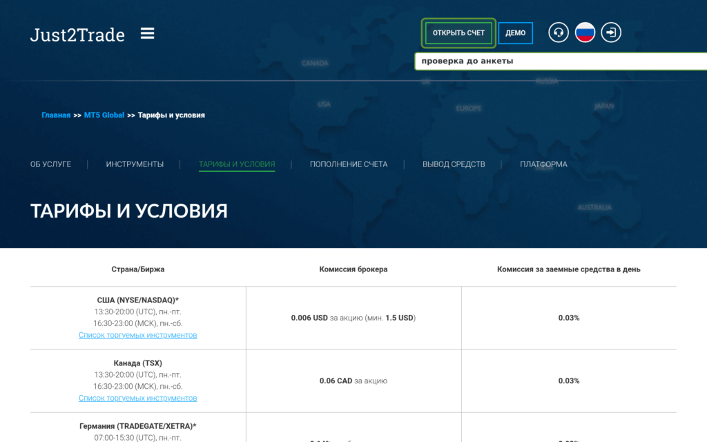Switch to the ОБ УСЛУГЕ tab
Screen dimensions: 707x442
click(50, 164)
